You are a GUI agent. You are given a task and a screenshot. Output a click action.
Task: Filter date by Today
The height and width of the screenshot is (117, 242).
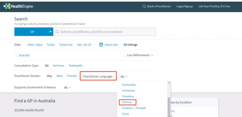coord(51,45)
